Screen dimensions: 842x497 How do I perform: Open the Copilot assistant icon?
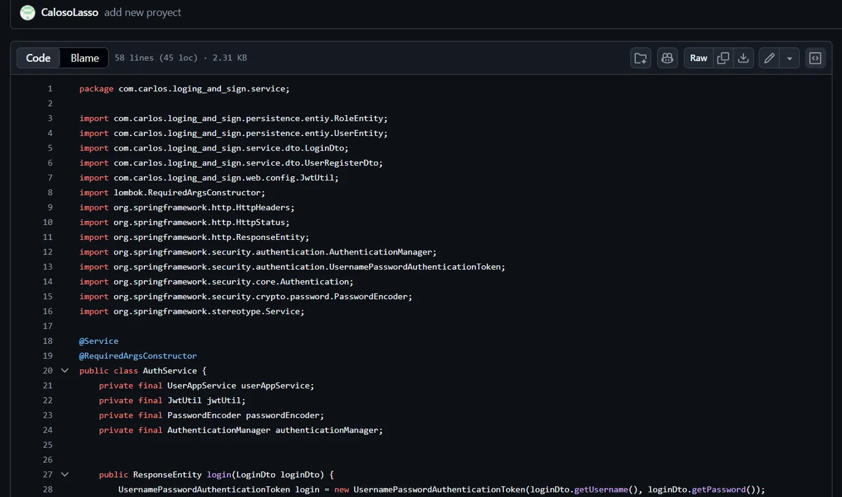pos(667,58)
